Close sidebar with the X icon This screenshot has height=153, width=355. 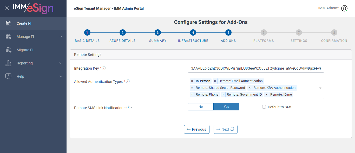(x=7, y=8)
